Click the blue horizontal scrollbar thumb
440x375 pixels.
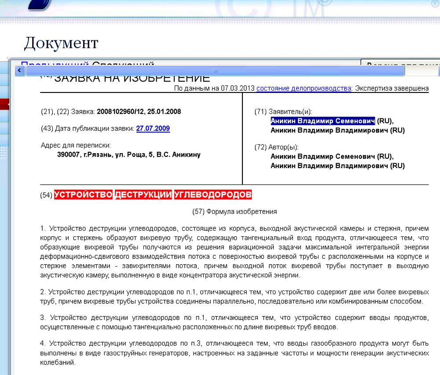pos(215,71)
